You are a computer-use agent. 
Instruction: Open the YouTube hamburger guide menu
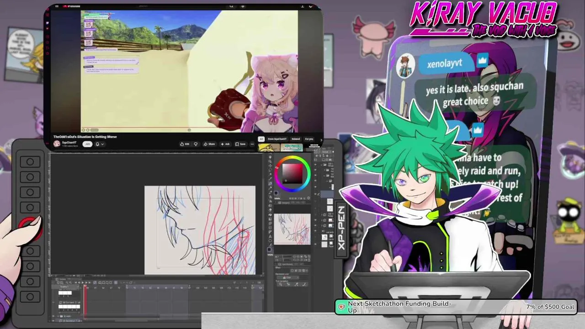tap(57, 6)
